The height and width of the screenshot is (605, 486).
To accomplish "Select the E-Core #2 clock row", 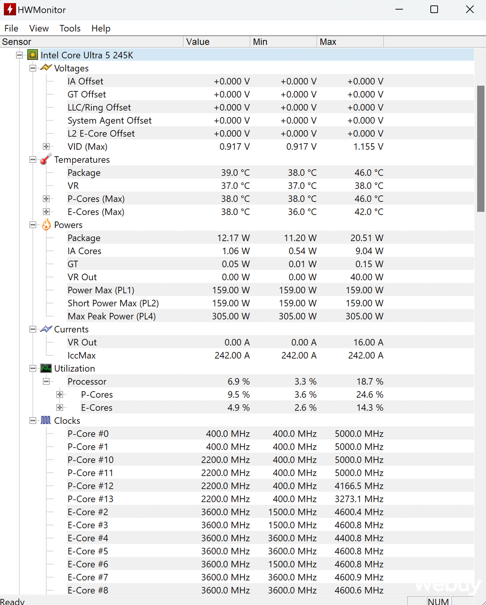I will [x=270, y=512].
